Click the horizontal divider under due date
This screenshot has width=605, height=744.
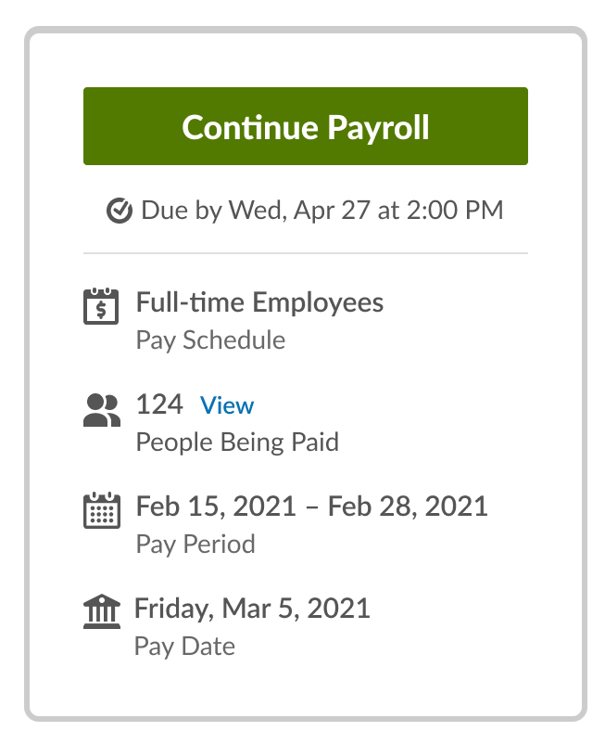click(306, 253)
